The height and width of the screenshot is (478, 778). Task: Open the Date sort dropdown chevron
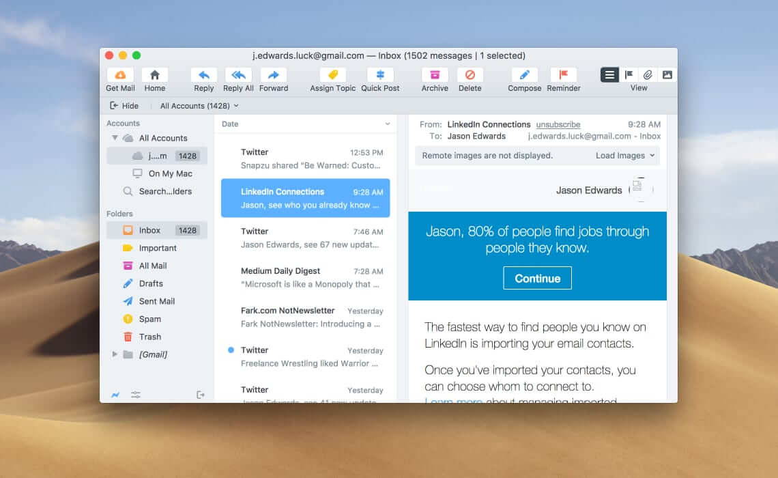tap(388, 124)
